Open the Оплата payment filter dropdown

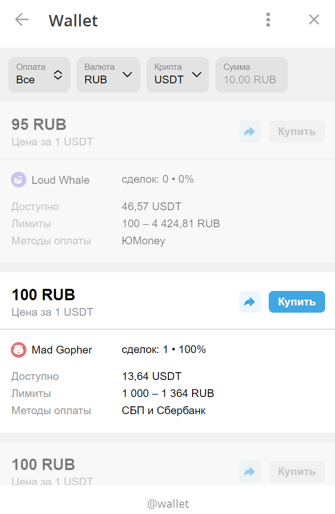click(x=39, y=75)
